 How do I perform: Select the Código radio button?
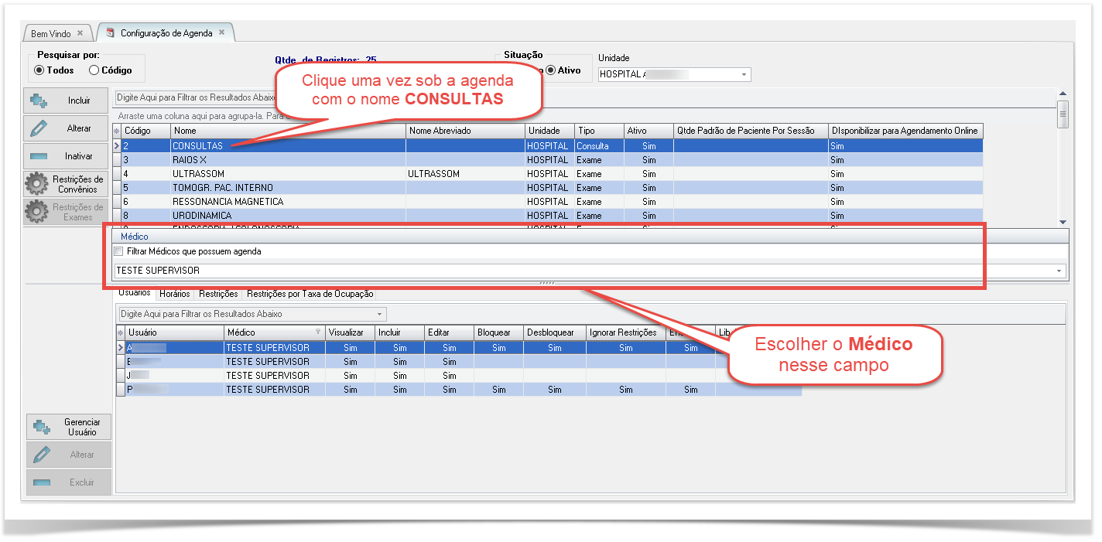click(x=94, y=70)
